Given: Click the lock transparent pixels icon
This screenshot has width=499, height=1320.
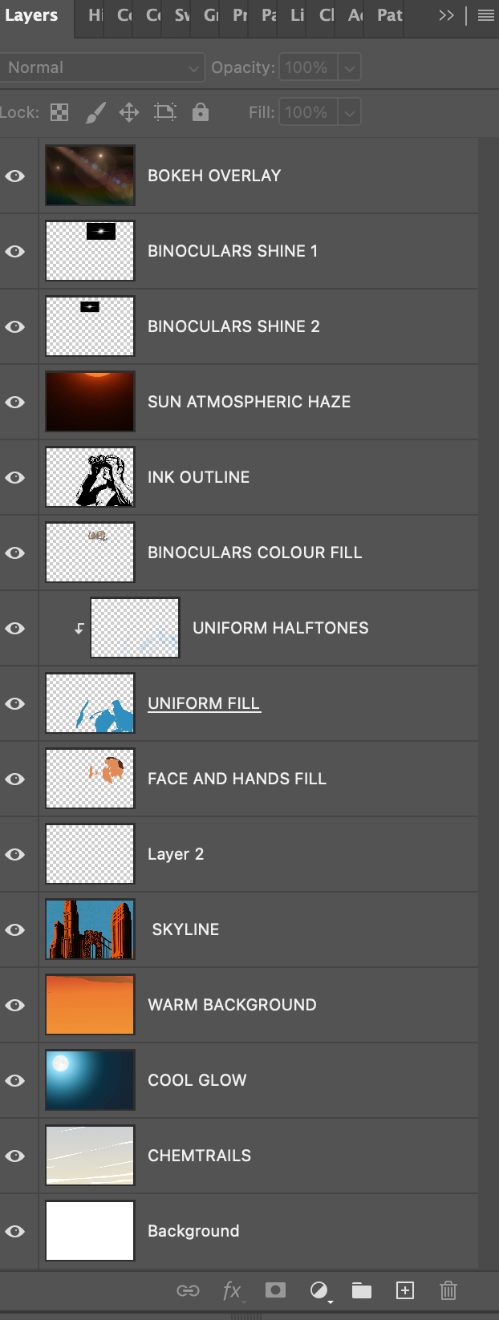Looking at the screenshot, I should 59,112.
